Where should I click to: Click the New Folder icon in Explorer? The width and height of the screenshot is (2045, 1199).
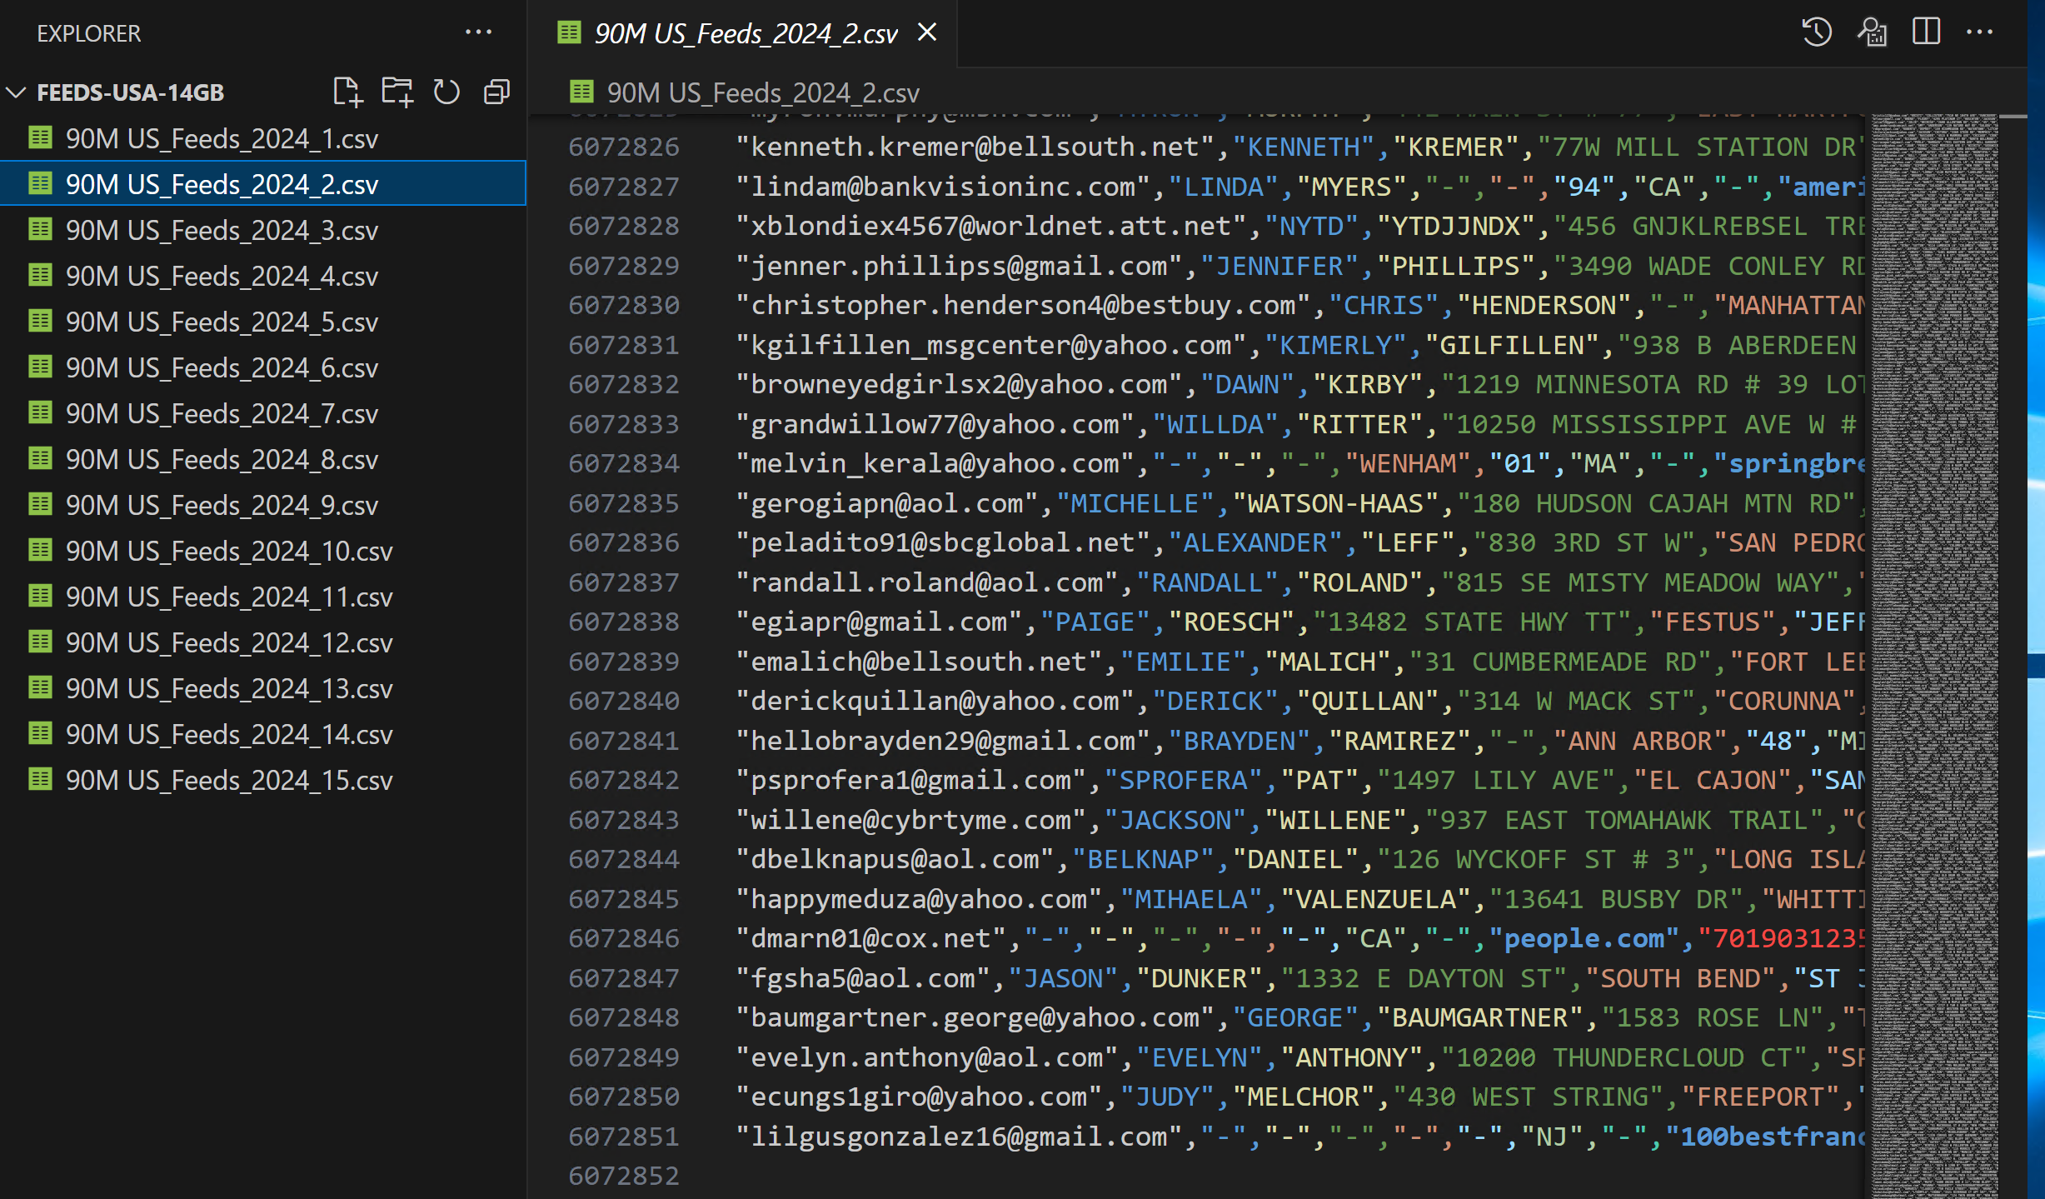pyautogui.click(x=397, y=92)
